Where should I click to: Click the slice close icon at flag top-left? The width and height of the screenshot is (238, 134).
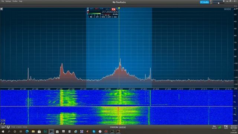click(x=88, y=8)
